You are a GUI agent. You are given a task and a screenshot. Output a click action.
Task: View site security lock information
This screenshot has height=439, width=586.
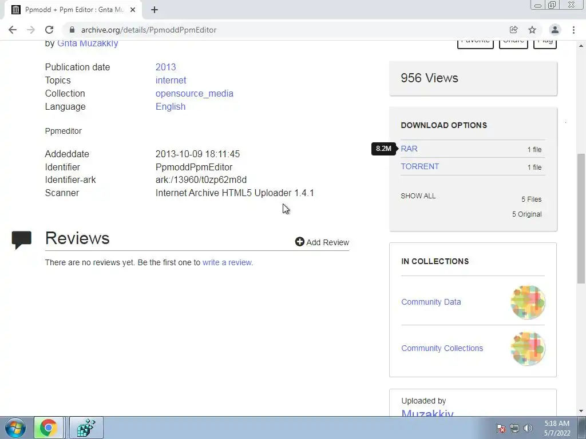tap(72, 30)
